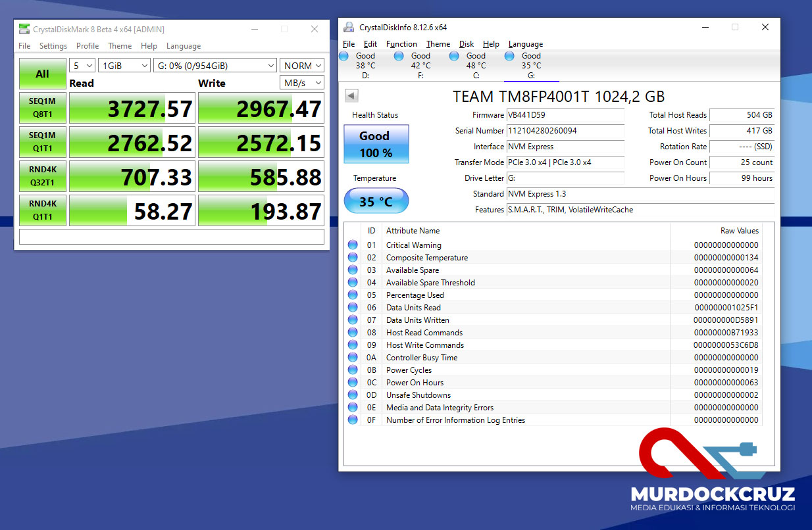Click status orb for Power On Hours row
Viewport: 812px width, 530px height.
353,383
